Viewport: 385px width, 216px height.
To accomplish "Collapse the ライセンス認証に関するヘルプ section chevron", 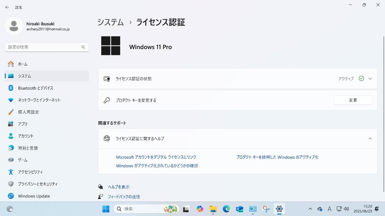I will click(x=370, y=139).
